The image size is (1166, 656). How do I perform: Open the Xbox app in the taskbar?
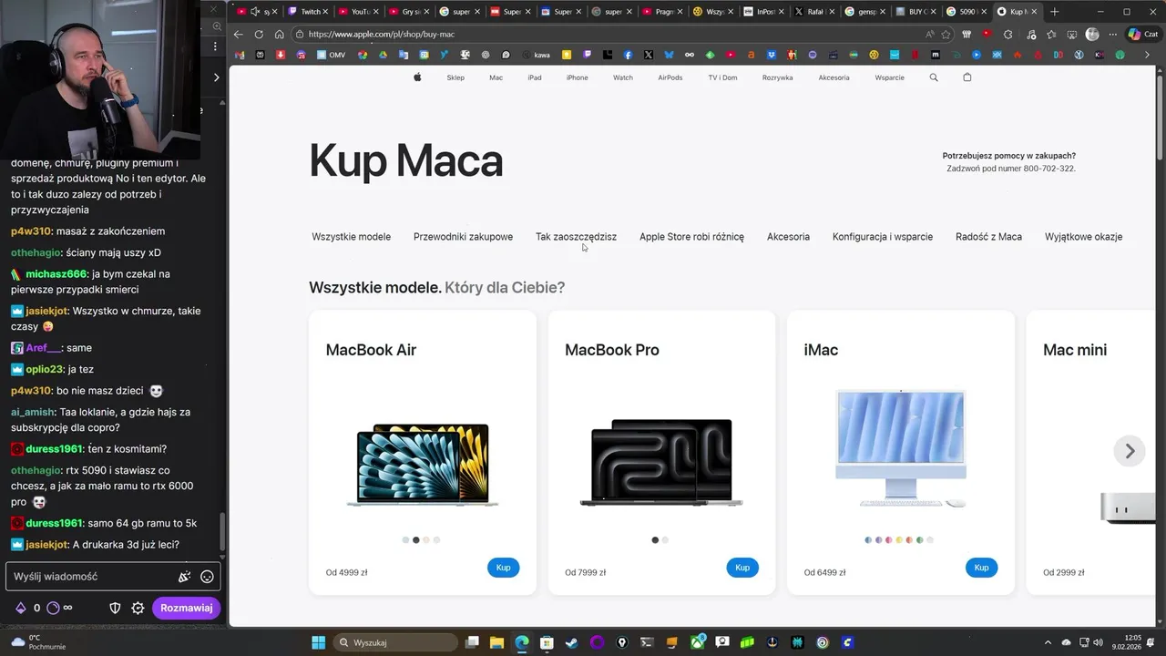pyautogui.click(x=699, y=642)
